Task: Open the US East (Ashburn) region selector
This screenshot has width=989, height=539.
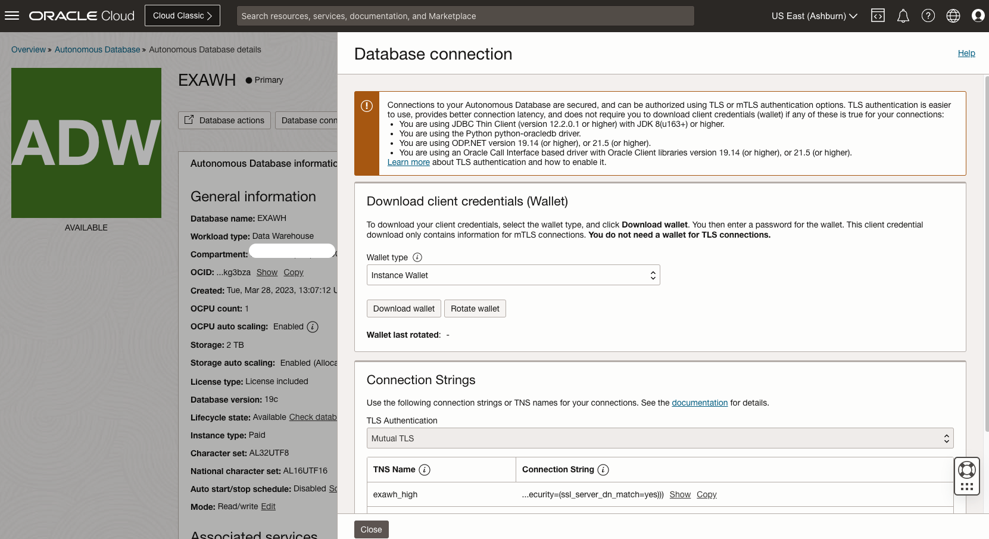Action: (814, 16)
